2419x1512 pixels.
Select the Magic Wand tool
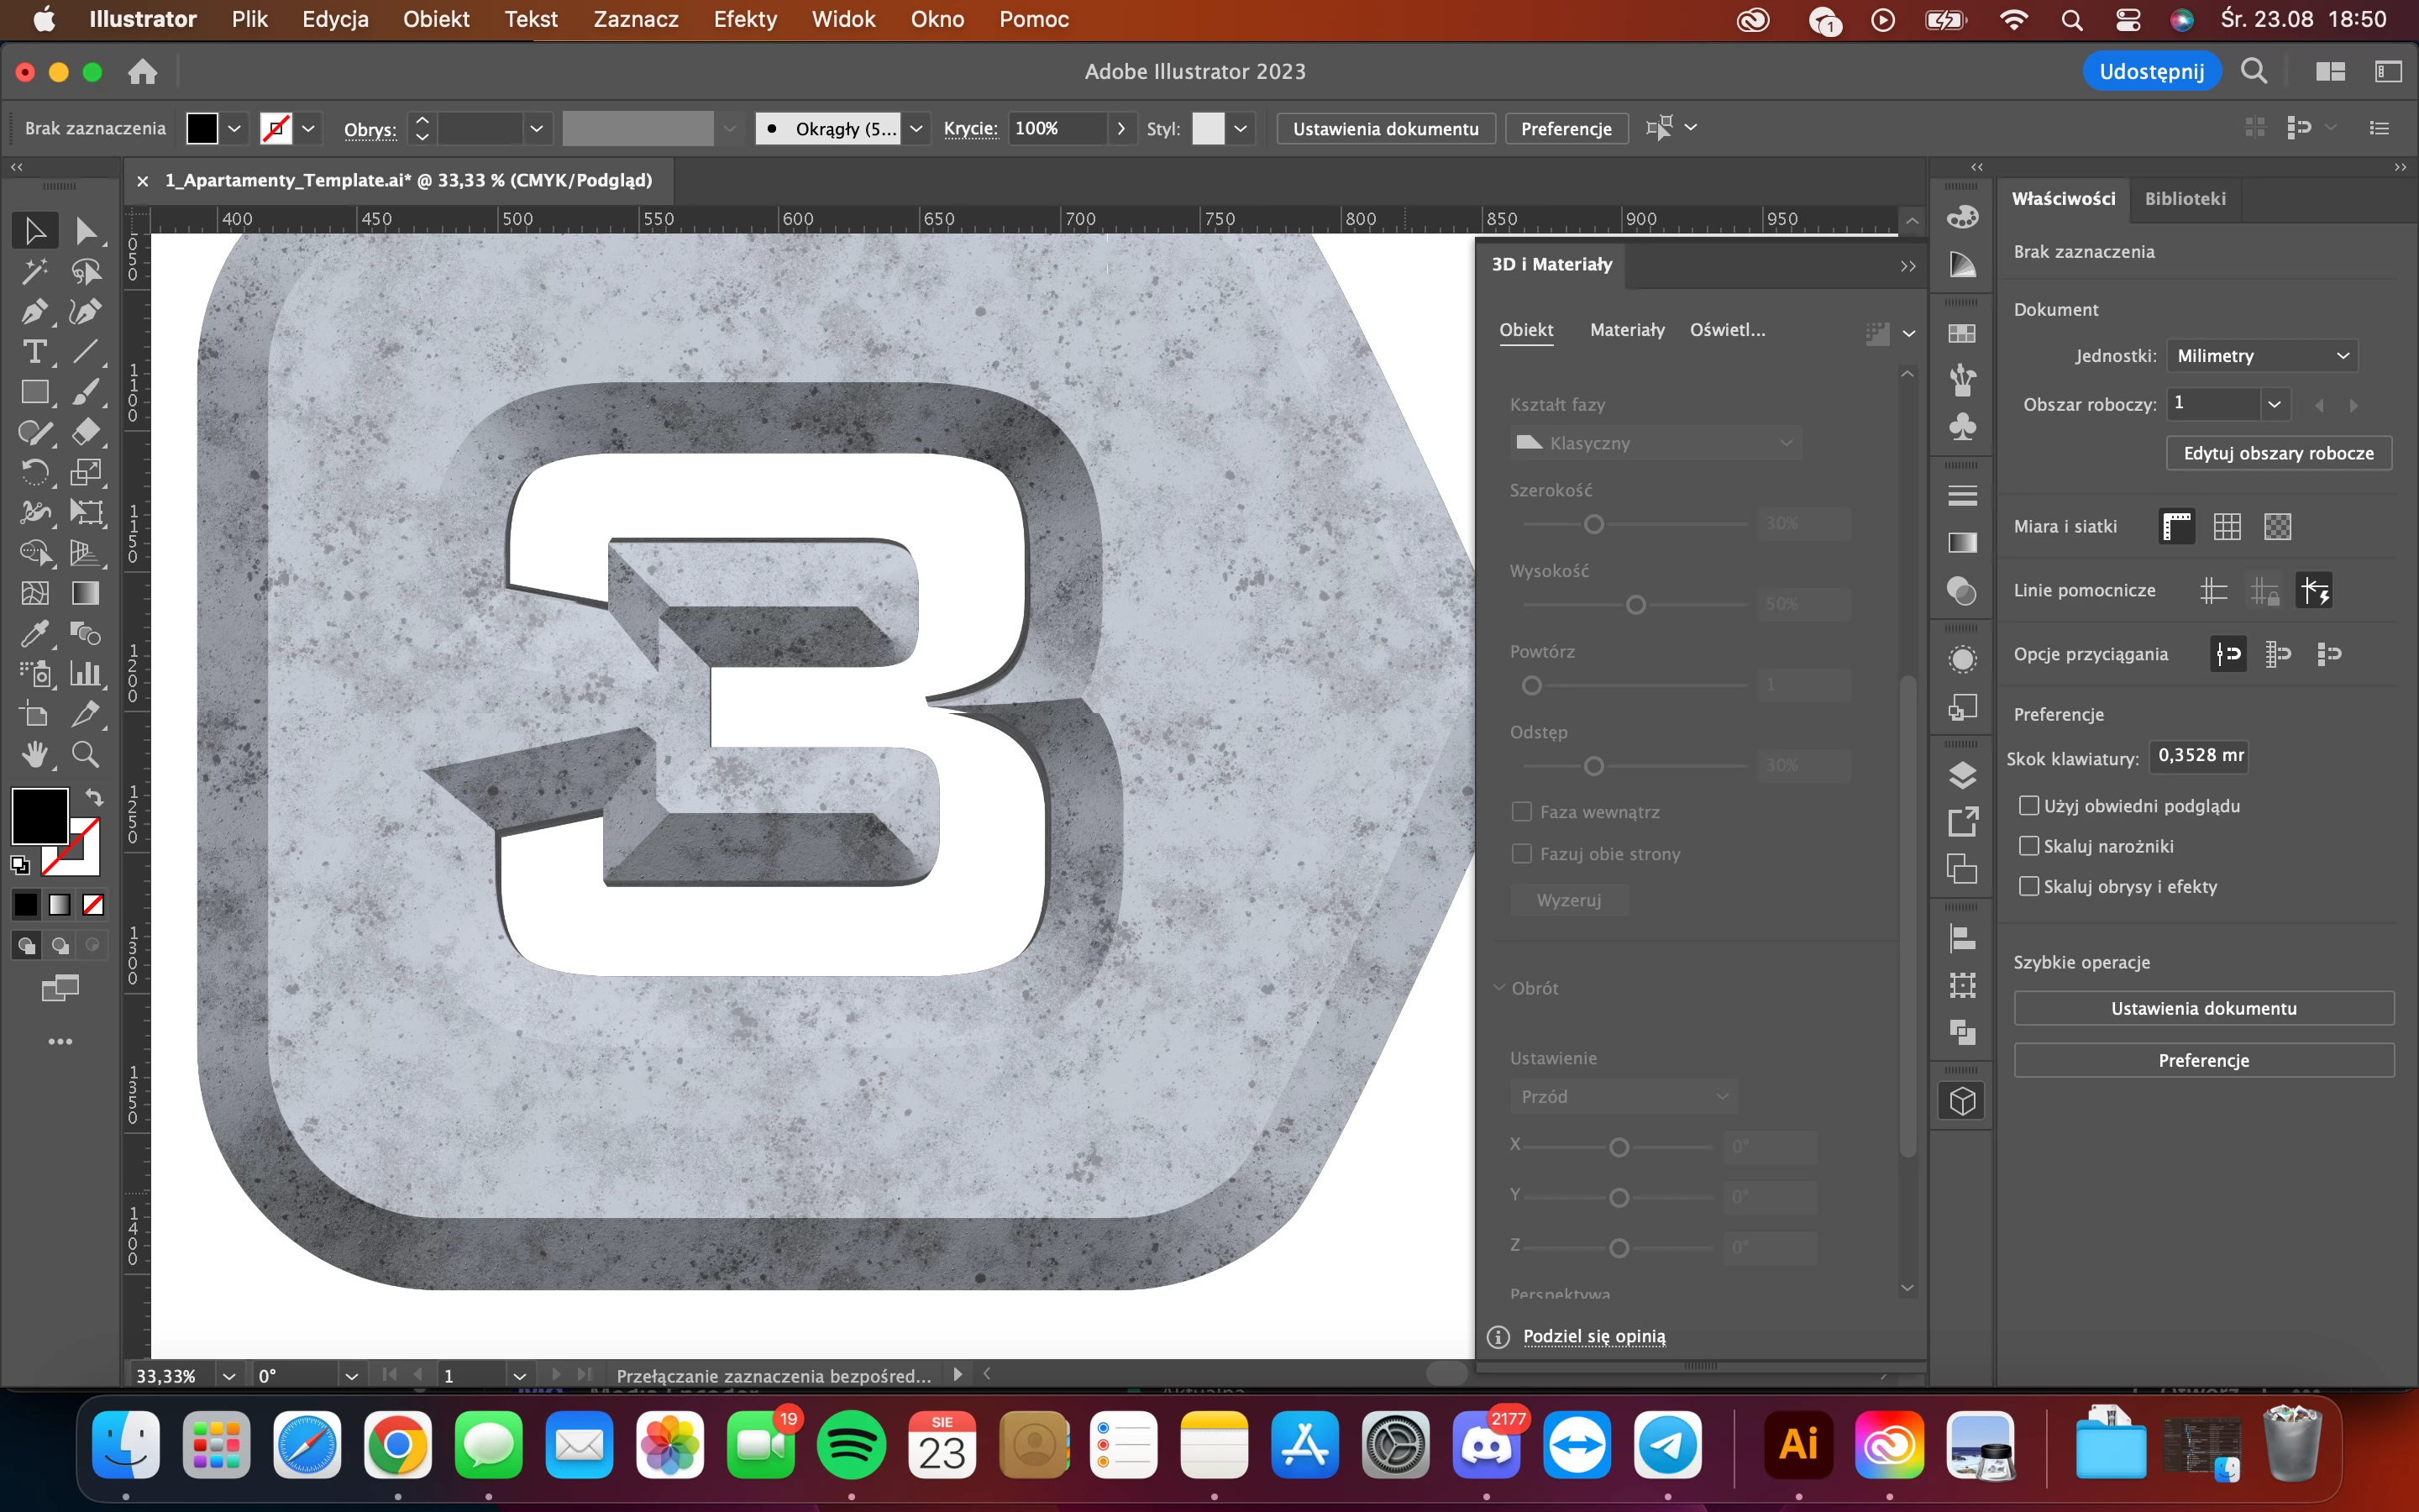pyautogui.click(x=34, y=271)
